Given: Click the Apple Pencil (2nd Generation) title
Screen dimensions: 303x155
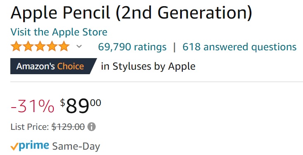Looking at the screenshot, I should tap(131, 12).
